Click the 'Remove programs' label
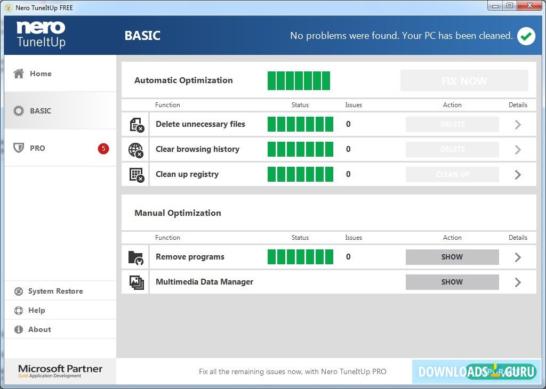 click(x=190, y=257)
